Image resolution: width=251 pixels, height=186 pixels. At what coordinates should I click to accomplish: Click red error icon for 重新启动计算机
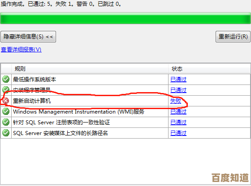pyautogui.click(x=6, y=101)
